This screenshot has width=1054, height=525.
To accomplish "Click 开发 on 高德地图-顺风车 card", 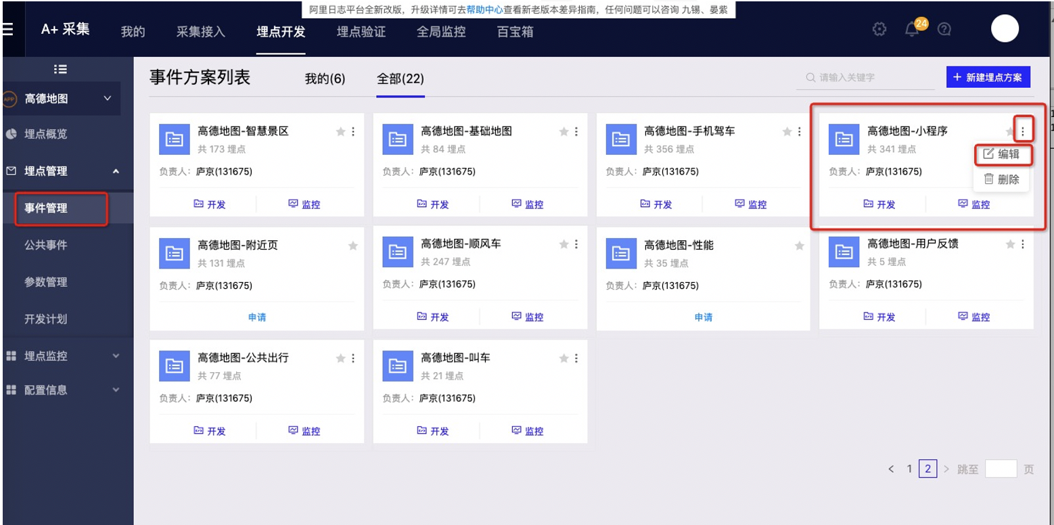I will coord(432,317).
